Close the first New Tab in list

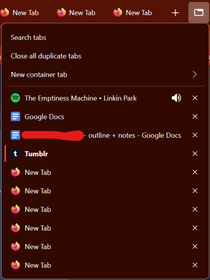(195, 172)
